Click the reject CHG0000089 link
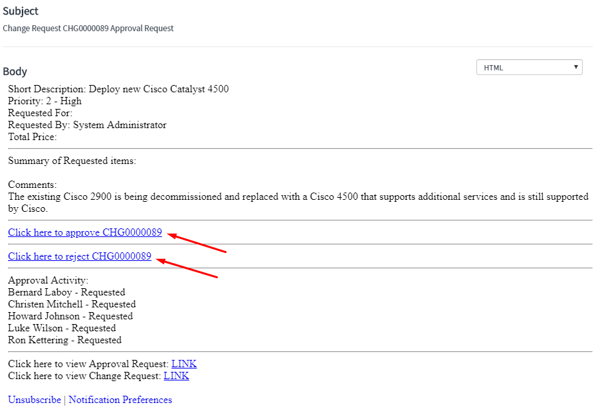The width and height of the screenshot is (596, 411). pyautogui.click(x=79, y=256)
